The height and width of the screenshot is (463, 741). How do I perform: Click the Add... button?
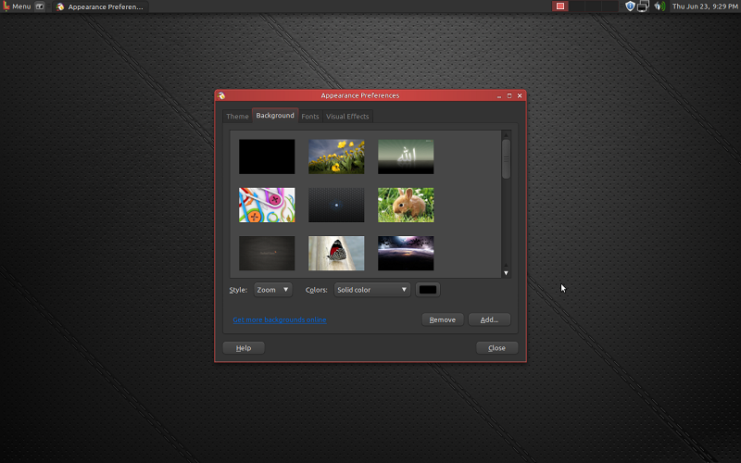(x=489, y=319)
